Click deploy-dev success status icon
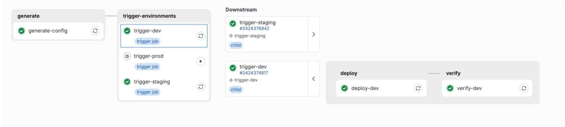565x127 pixels. [x=345, y=88]
